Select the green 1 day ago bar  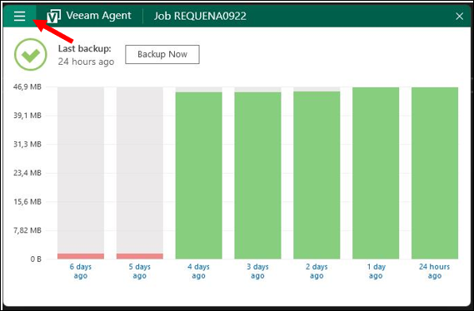pyautogui.click(x=376, y=173)
